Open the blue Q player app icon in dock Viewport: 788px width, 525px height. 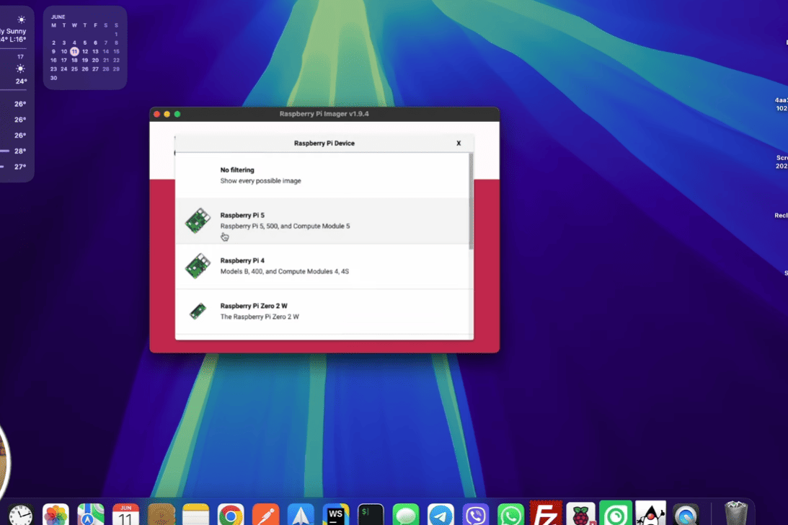pyautogui.click(x=686, y=515)
